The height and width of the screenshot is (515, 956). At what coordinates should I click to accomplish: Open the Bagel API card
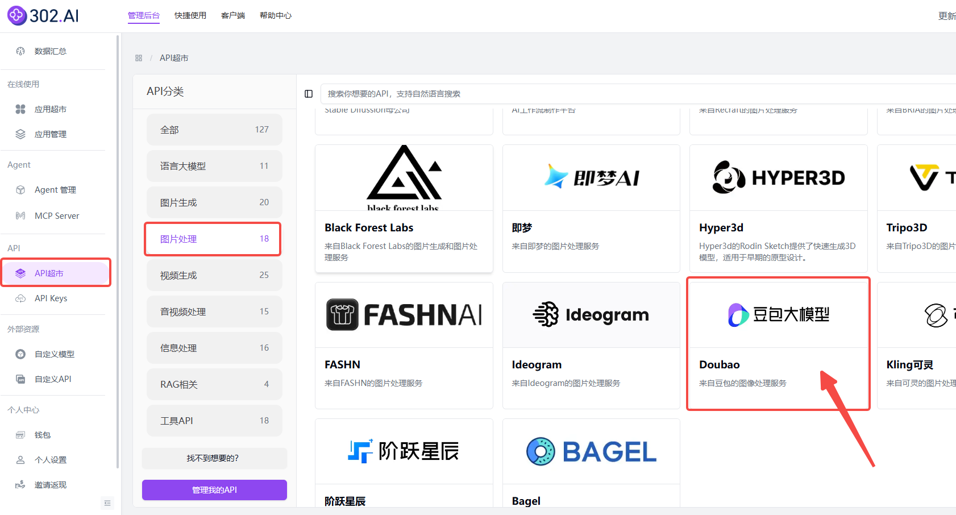point(591,463)
